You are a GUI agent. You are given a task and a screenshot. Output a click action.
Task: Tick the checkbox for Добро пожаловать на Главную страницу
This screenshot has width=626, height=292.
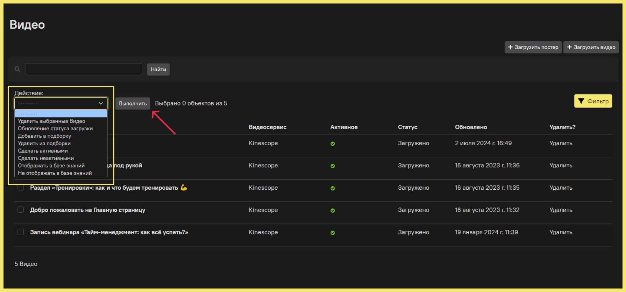coord(21,210)
